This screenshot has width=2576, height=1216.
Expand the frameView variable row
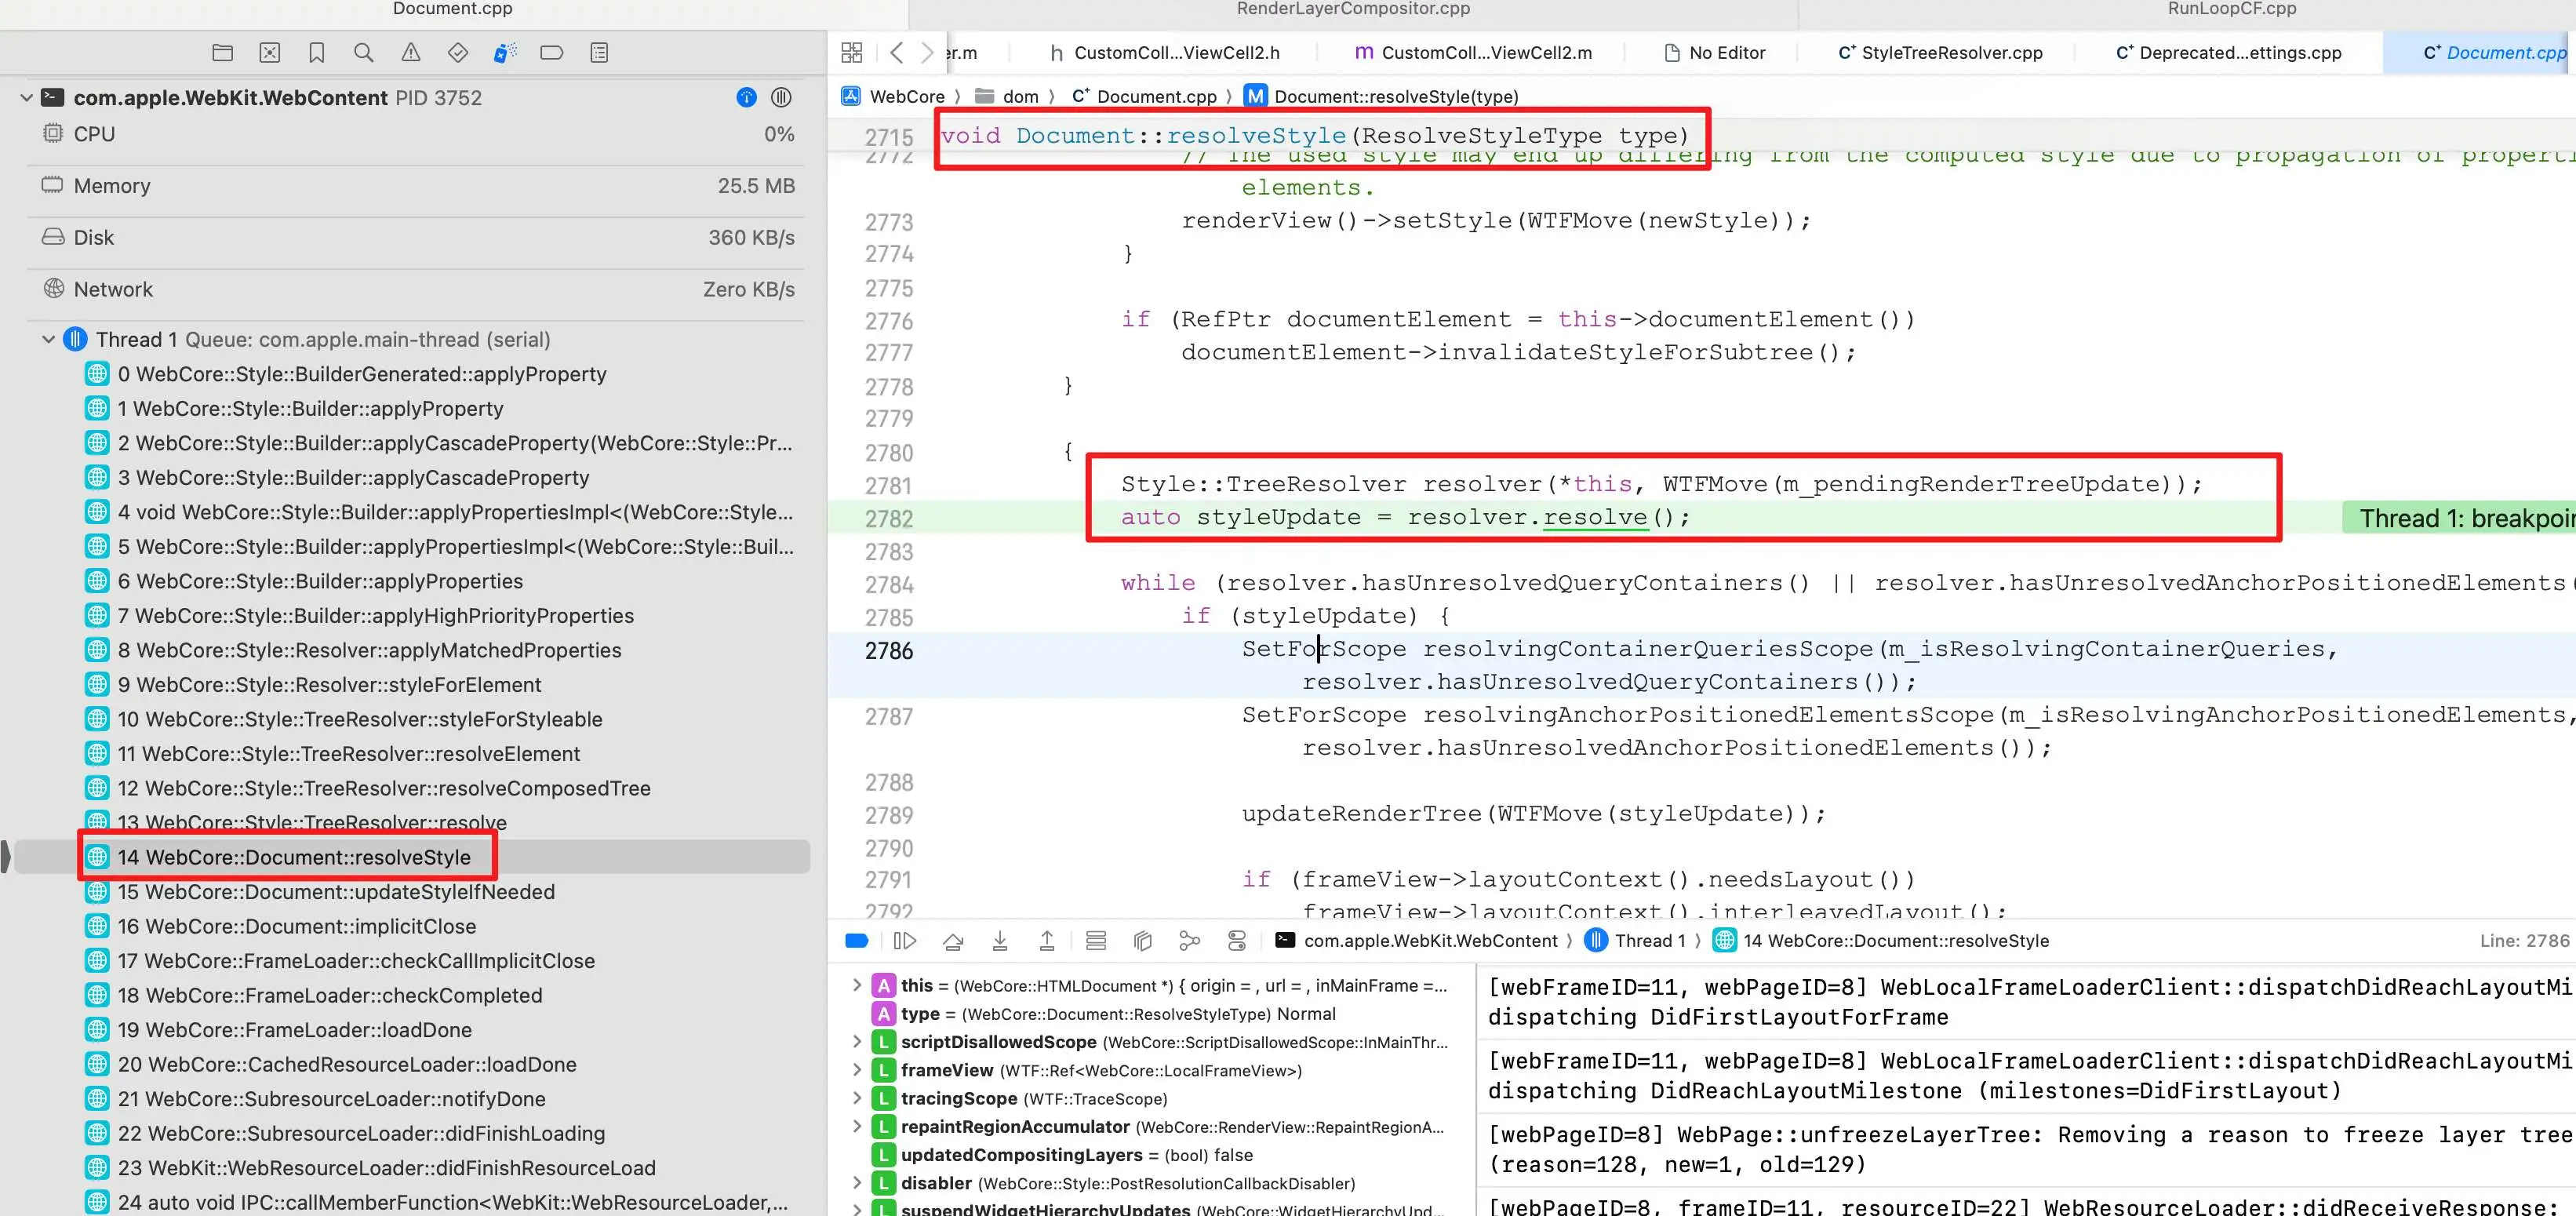[x=856, y=1070]
